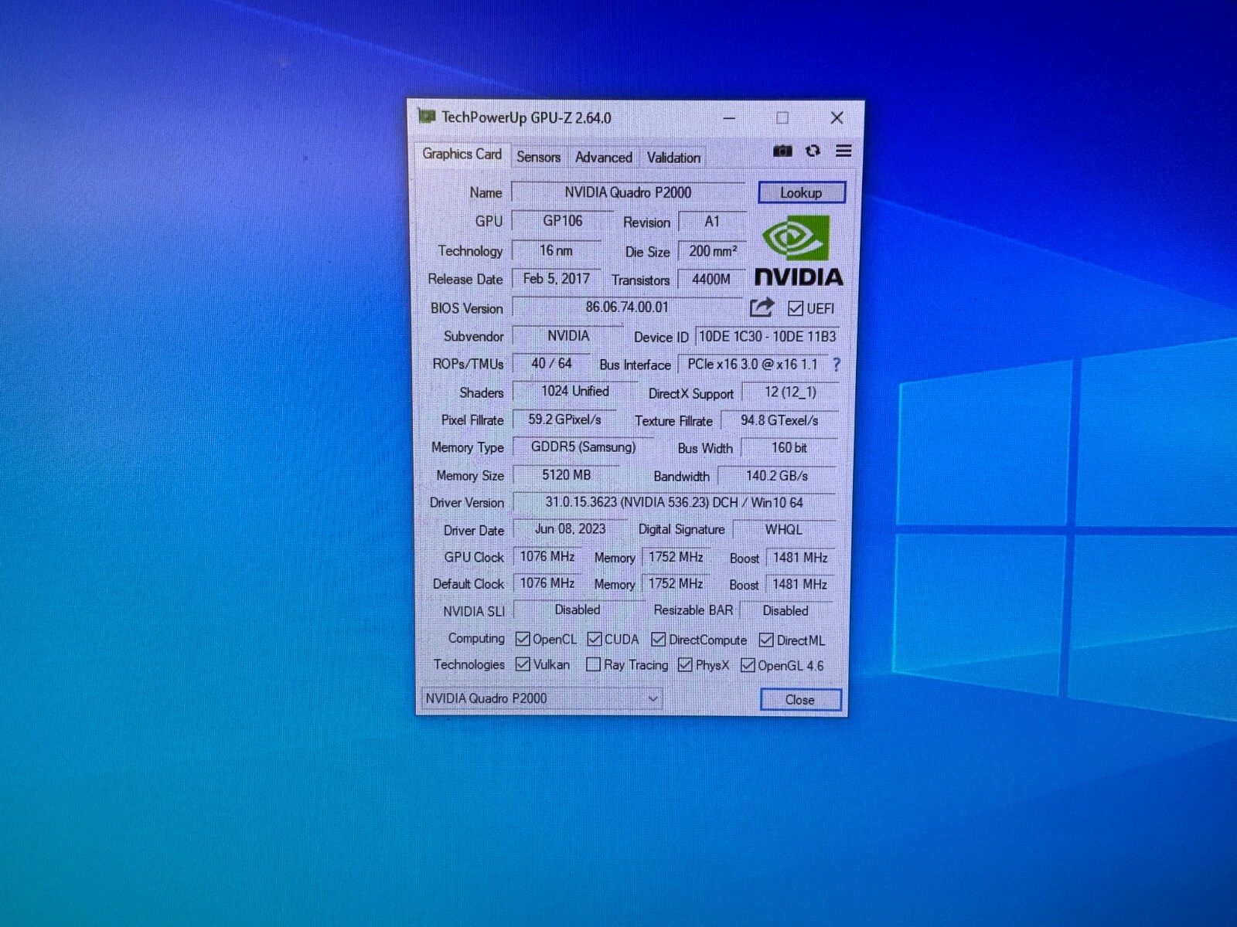Switch to the Validation tab
The image size is (1237, 927).
pyautogui.click(x=673, y=157)
